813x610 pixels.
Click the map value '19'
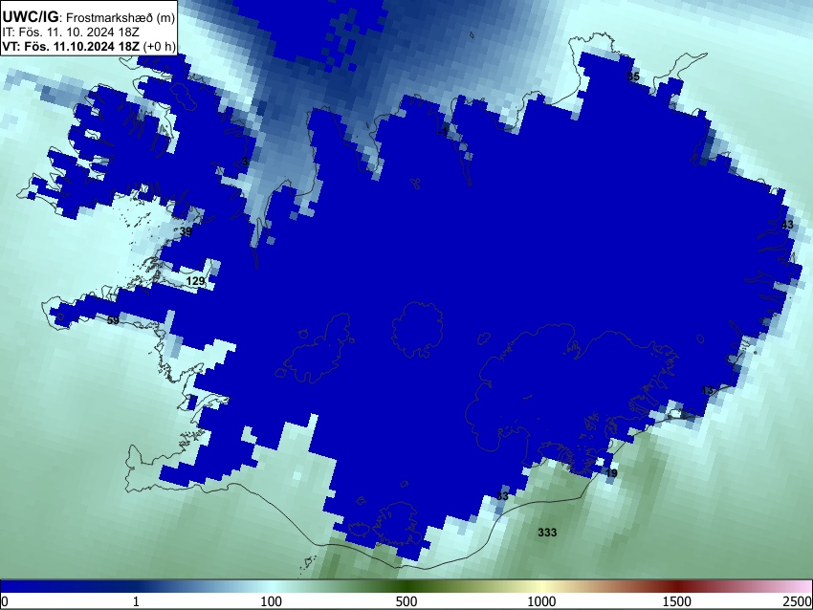[611, 473]
